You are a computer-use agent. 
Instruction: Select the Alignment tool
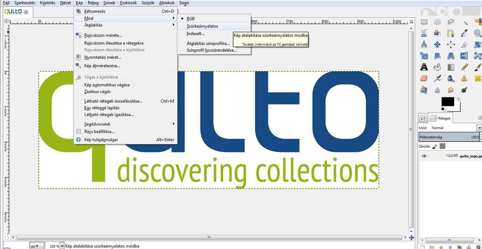click(451, 44)
